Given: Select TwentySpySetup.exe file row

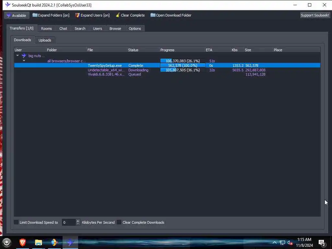Looking at the screenshot, I should pos(167,65).
